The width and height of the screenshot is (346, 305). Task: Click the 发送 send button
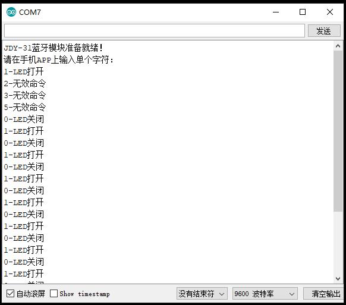click(x=324, y=31)
